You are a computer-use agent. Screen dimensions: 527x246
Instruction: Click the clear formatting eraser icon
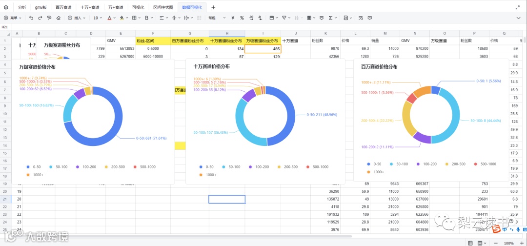[x=59, y=18]
